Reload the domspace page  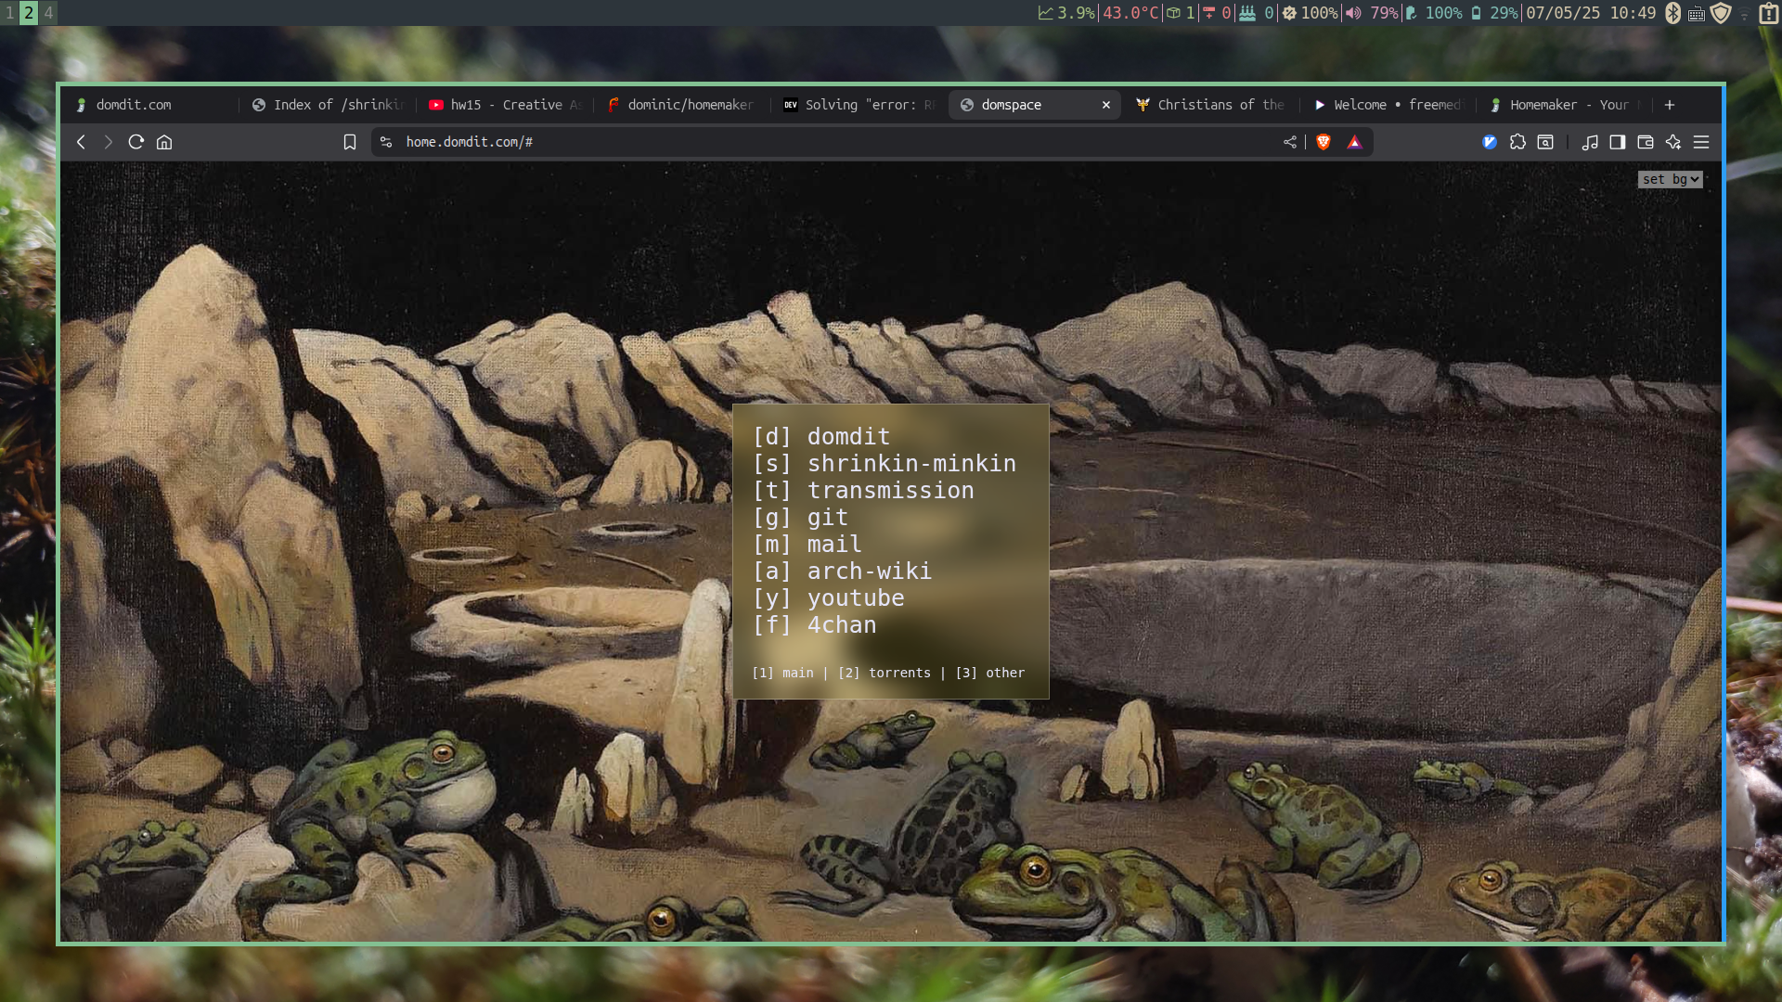[136, 142]
